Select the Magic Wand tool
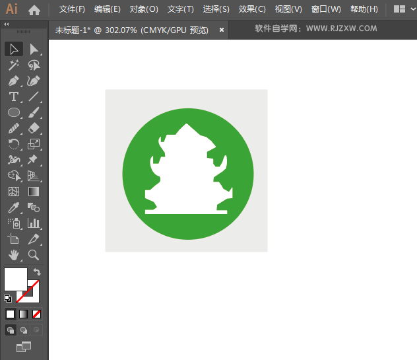This screenshot has height=360, width=417. click(14, 65)
